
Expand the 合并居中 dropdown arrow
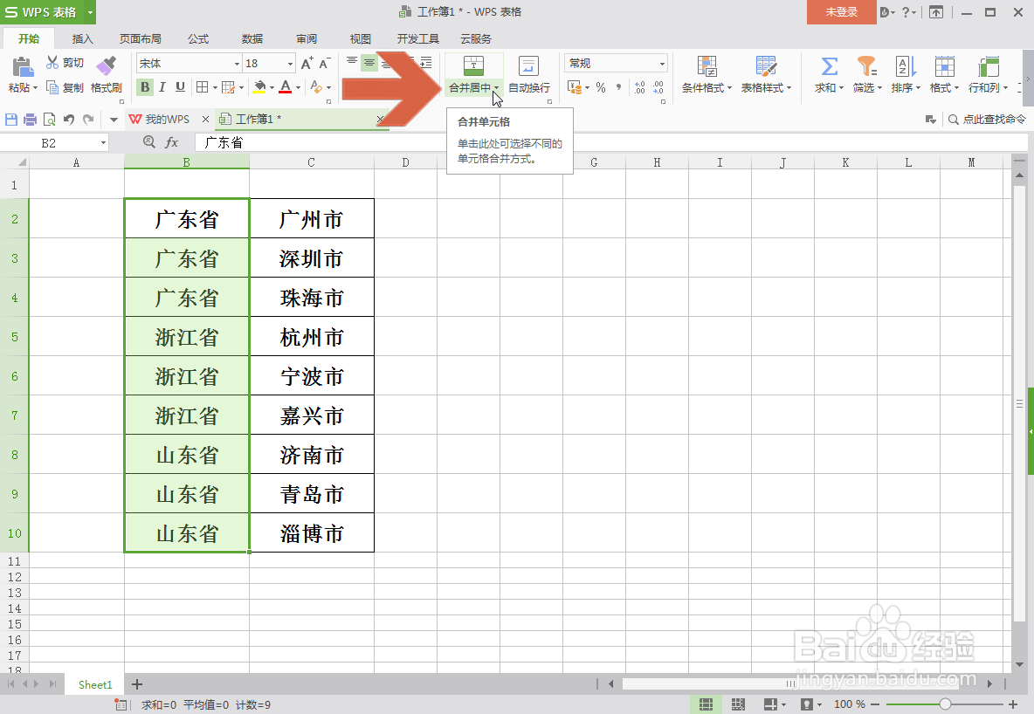(x=496, y=87)
